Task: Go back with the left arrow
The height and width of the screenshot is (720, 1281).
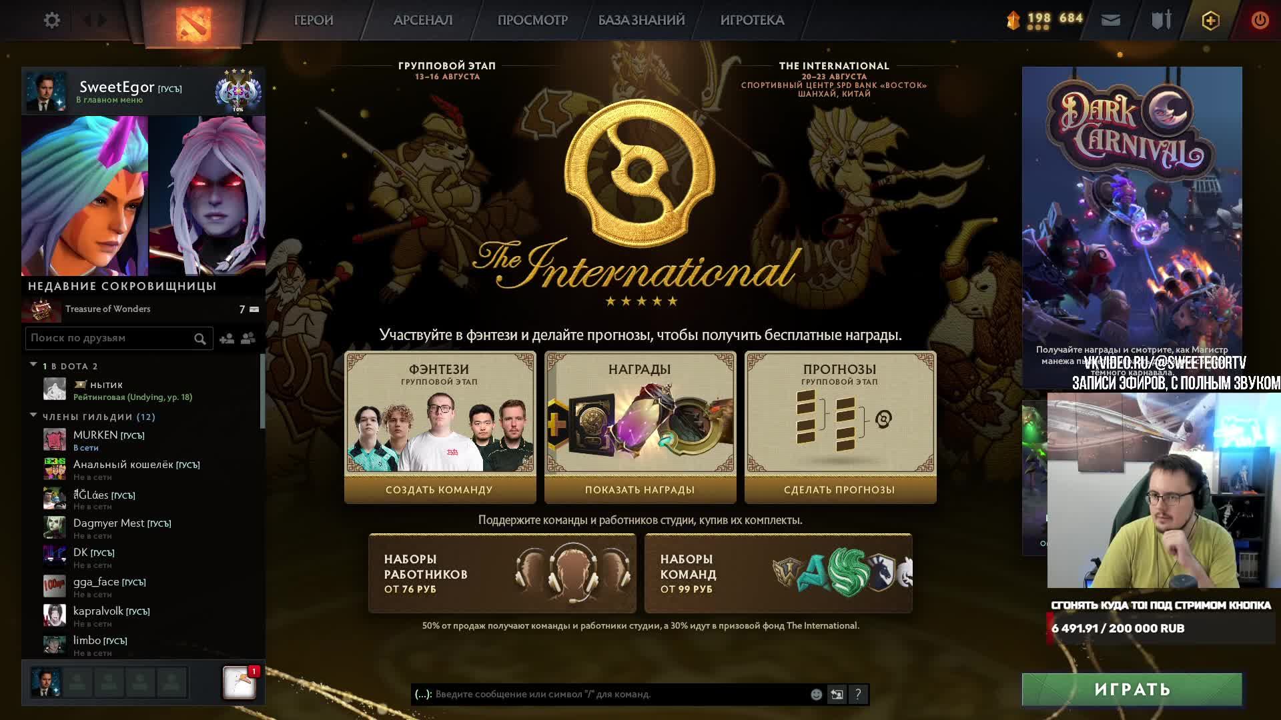Action: click(x=87, y=20)
